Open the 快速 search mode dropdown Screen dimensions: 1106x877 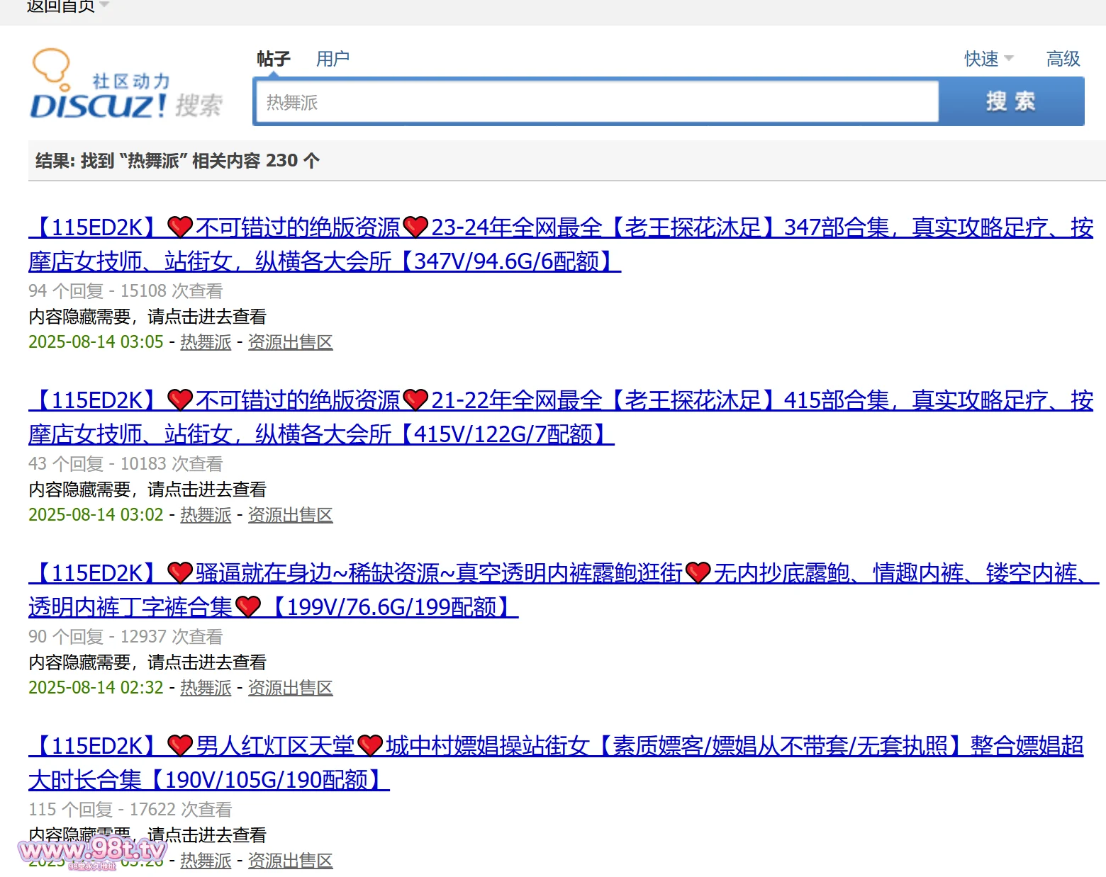pos(988,59)
